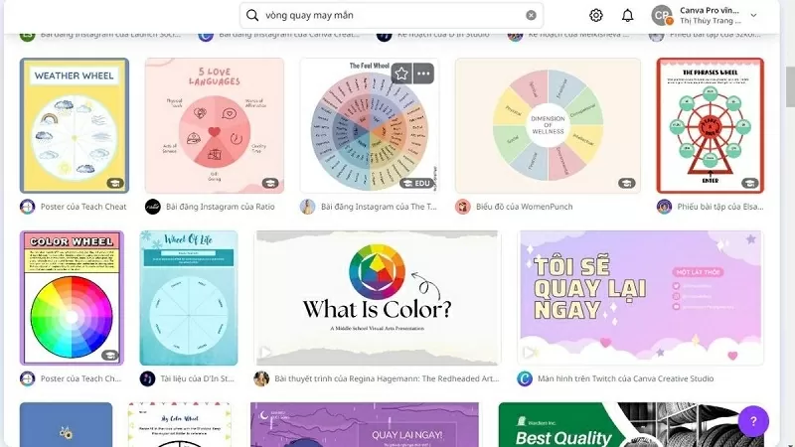The width and height of the screenshot is (795, 447).
Task: Click the purple help question mark button
Action: point(753,421)
